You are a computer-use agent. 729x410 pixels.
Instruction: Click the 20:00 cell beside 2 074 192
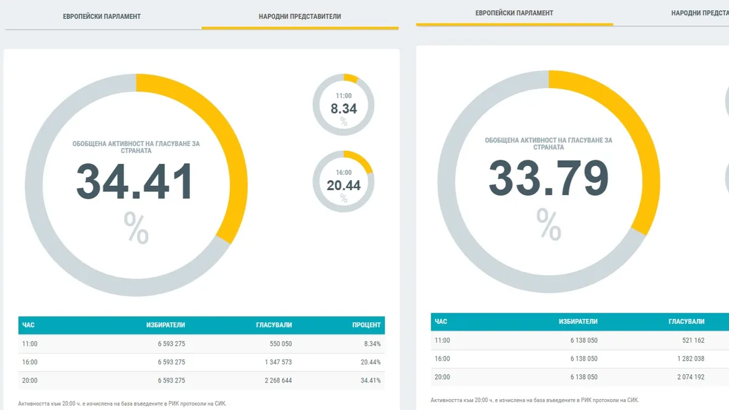pos(442,377)
